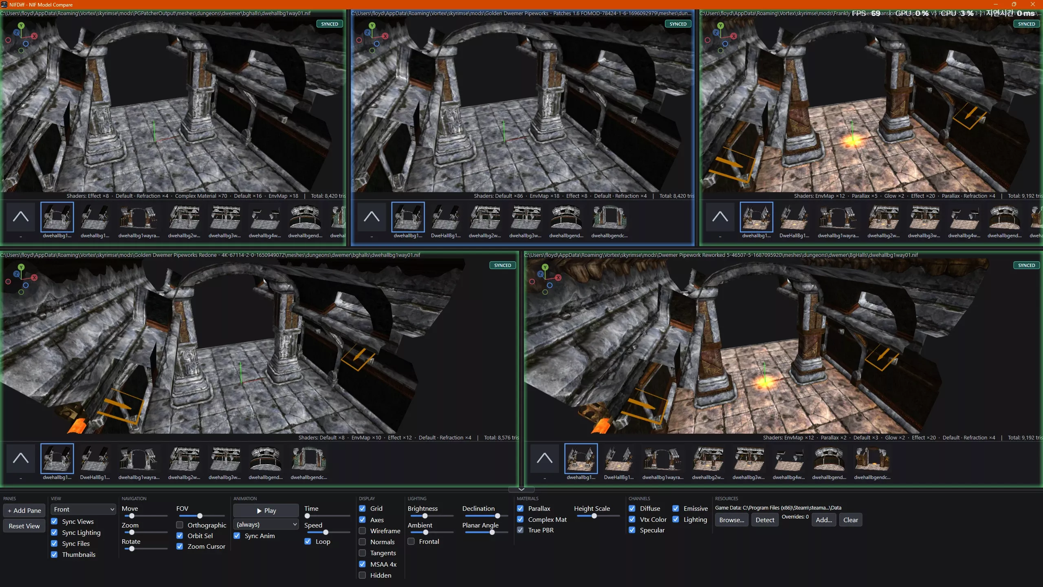Toggle the SYNCED badge in the Pipeworks Redone pane
This screenshot has height=587, width=1043.
(502, 265)
